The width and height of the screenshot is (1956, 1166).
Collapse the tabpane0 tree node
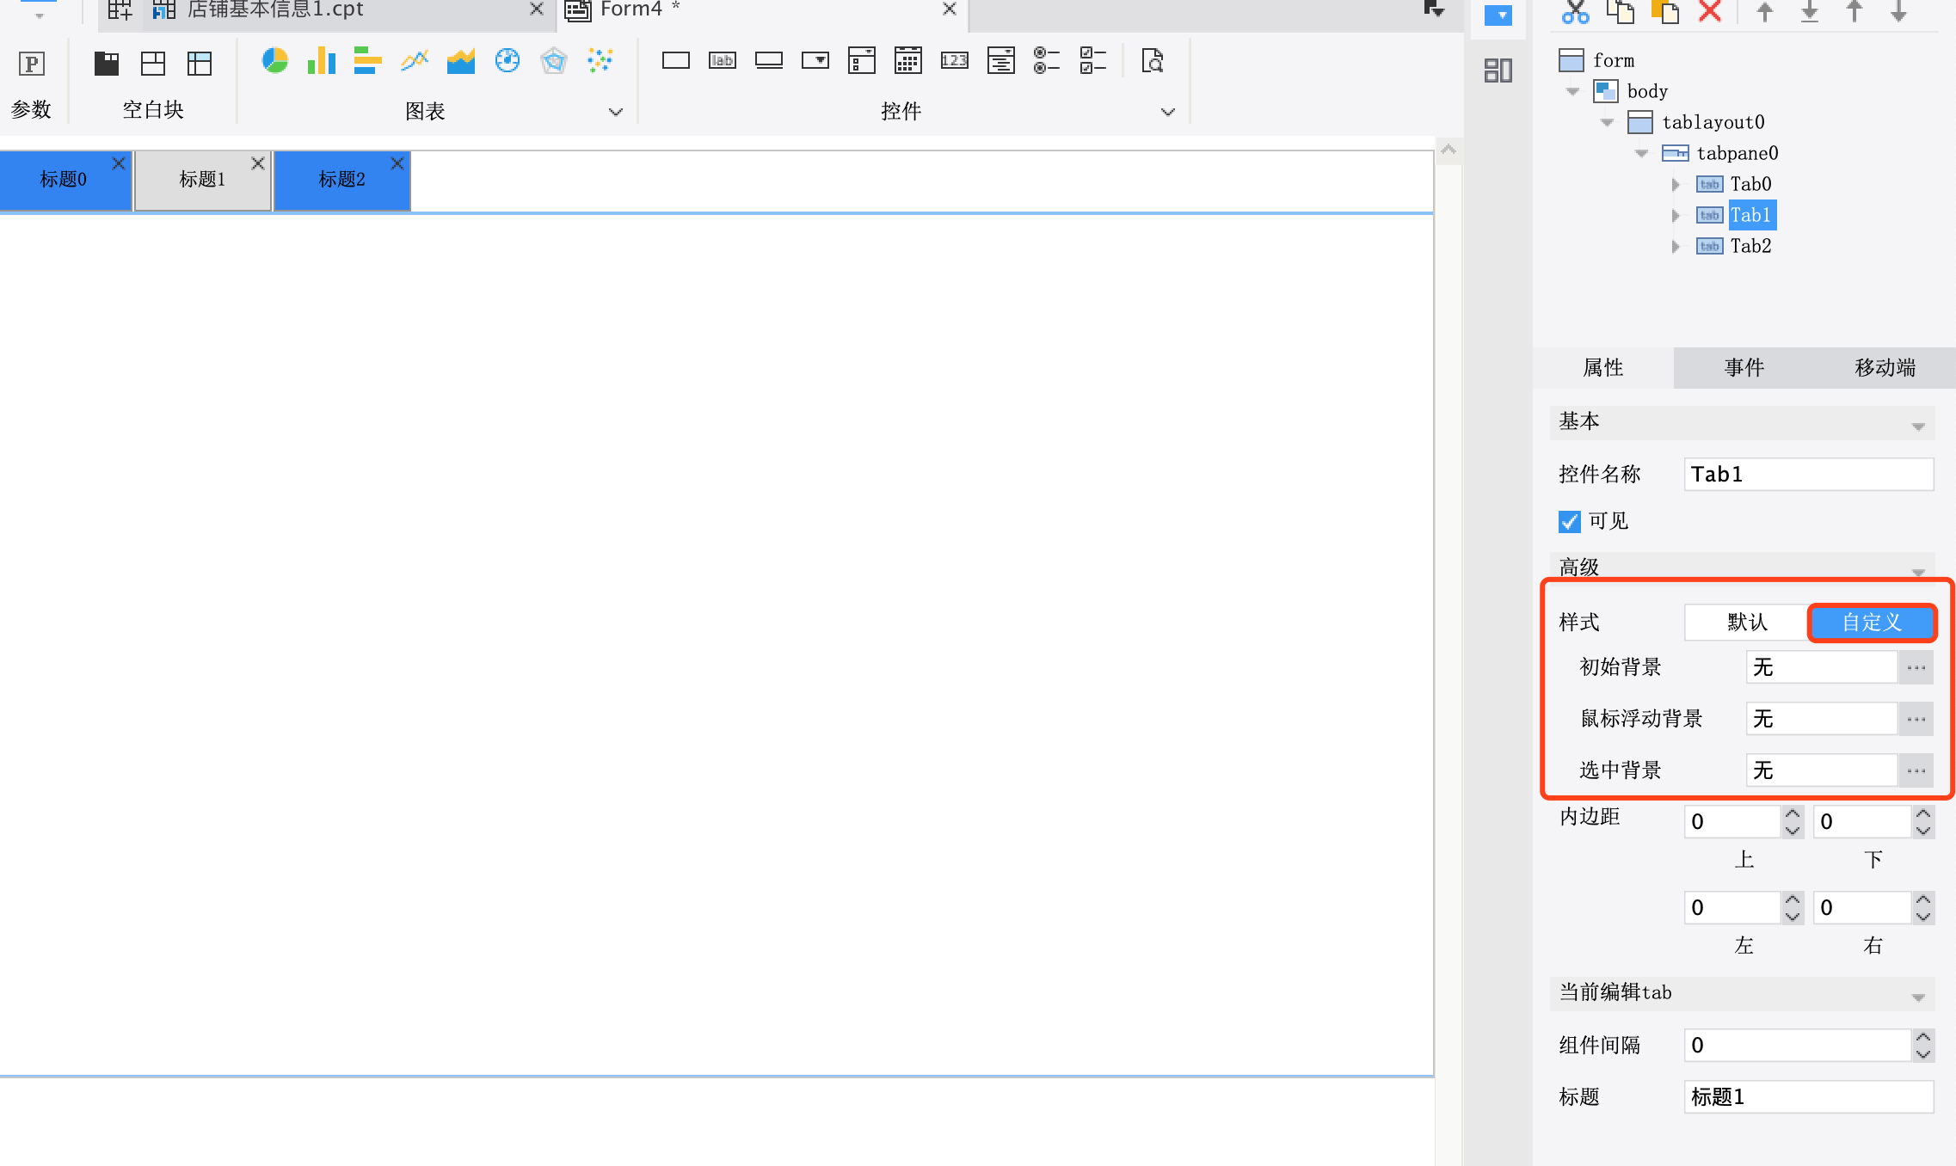1641,153
